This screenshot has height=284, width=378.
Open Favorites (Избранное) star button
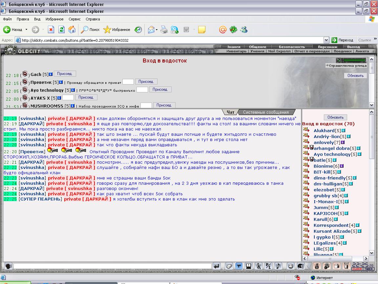(117, 30)
